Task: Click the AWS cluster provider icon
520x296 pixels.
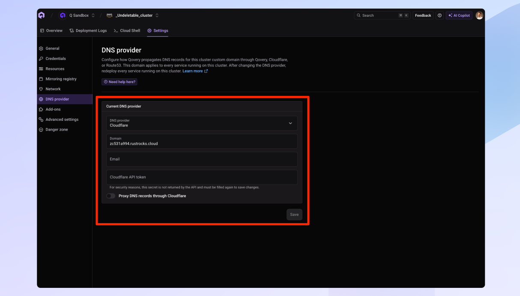Action: click(109, 15)
